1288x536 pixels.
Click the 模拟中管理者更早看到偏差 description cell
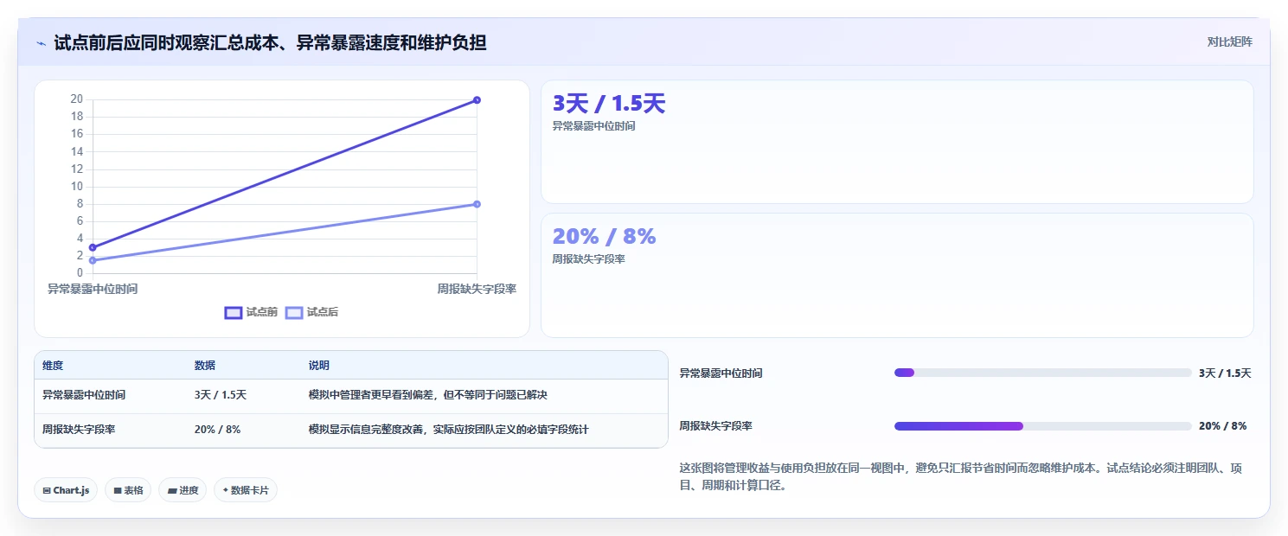click(x=428, y=395)
